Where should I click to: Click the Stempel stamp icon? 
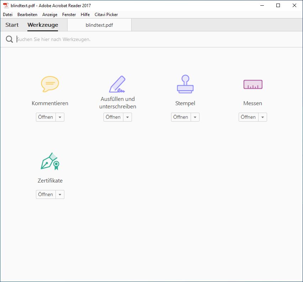click(x=185, y=84)
